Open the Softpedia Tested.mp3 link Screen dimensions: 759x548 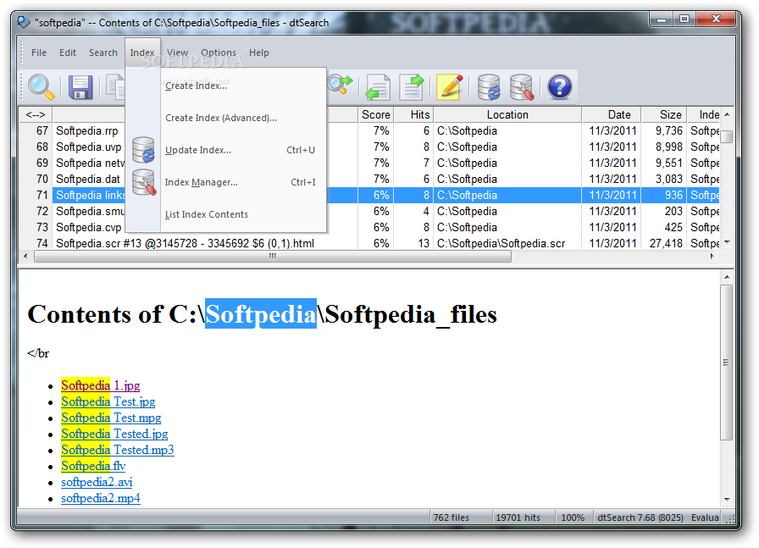[117, 449]
